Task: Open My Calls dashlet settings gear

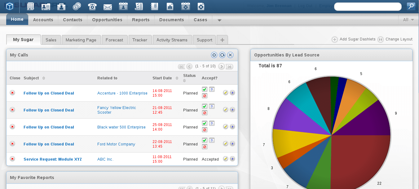Action: click(214, 55)
